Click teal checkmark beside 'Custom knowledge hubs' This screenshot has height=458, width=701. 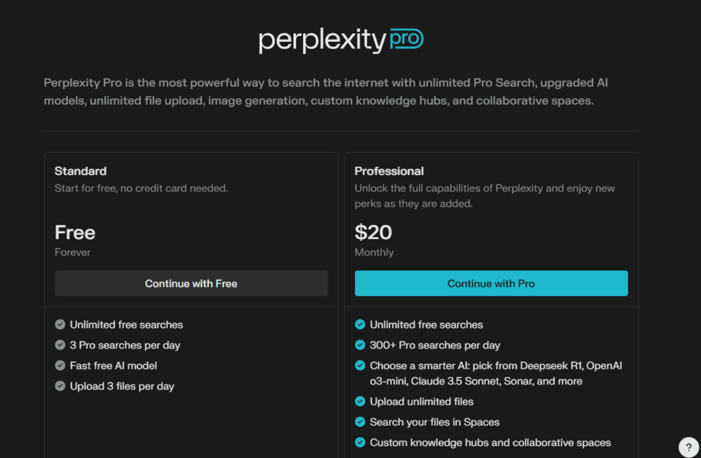[x=360, y=442]
